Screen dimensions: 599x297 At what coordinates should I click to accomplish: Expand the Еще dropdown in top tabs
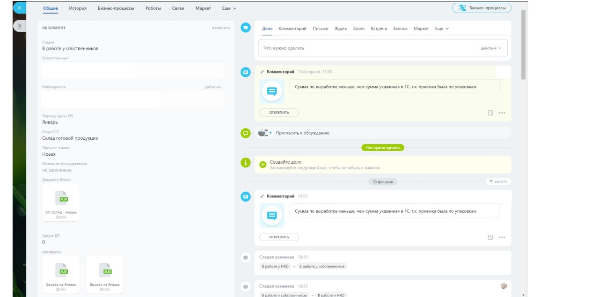[229, 8]
